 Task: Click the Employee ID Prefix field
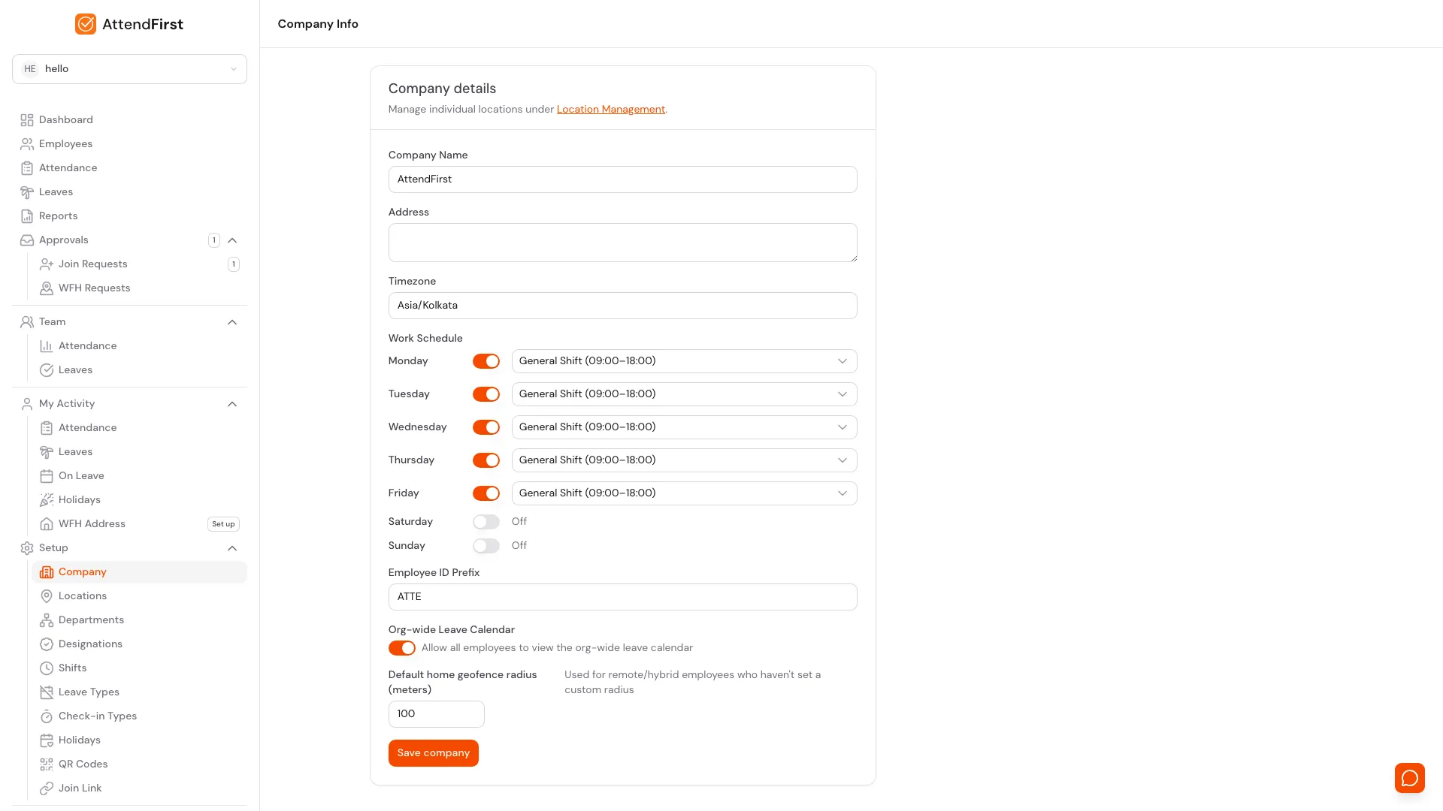tap(623, 597)
